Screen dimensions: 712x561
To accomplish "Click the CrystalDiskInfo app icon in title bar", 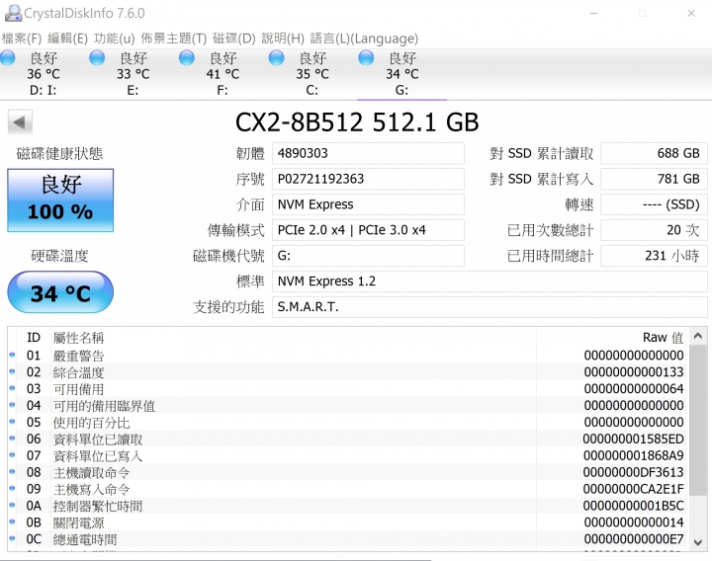I will (13, 13).
